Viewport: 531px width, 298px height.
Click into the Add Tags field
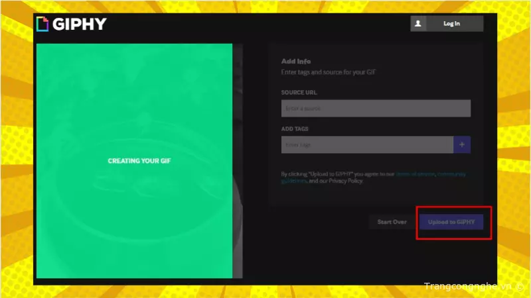click(367, 144)
